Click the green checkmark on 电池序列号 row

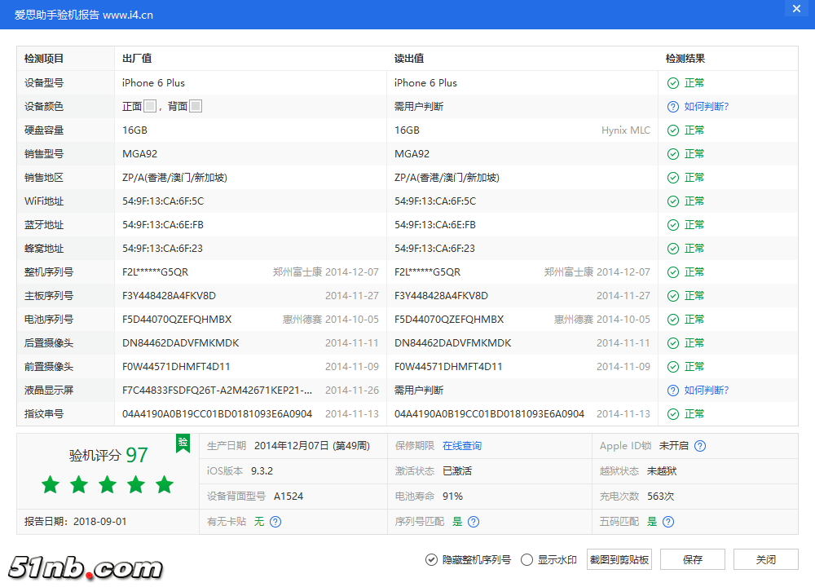click(672, 319)
